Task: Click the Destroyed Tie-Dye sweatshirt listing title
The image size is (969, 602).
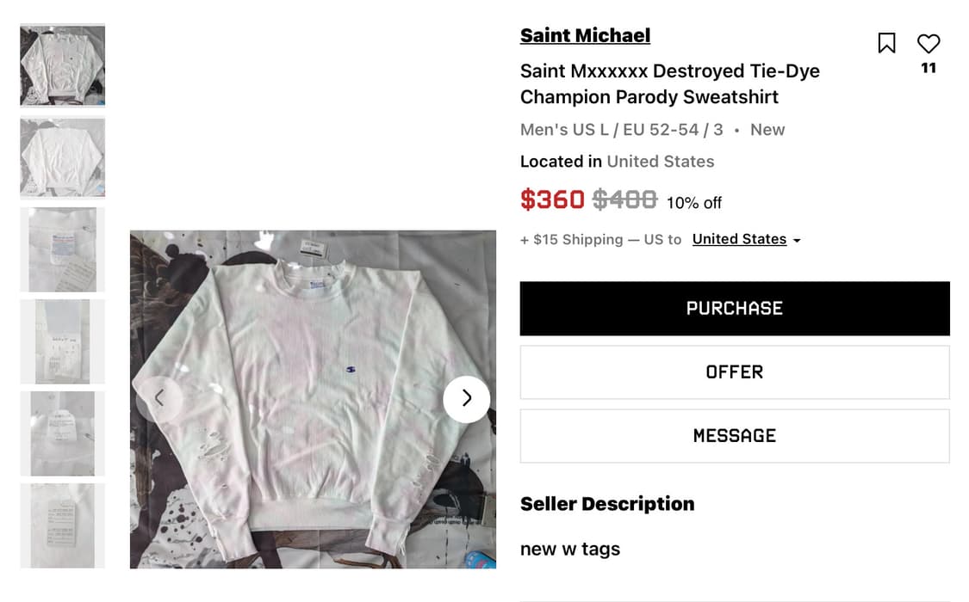Action: pos(669,83)
